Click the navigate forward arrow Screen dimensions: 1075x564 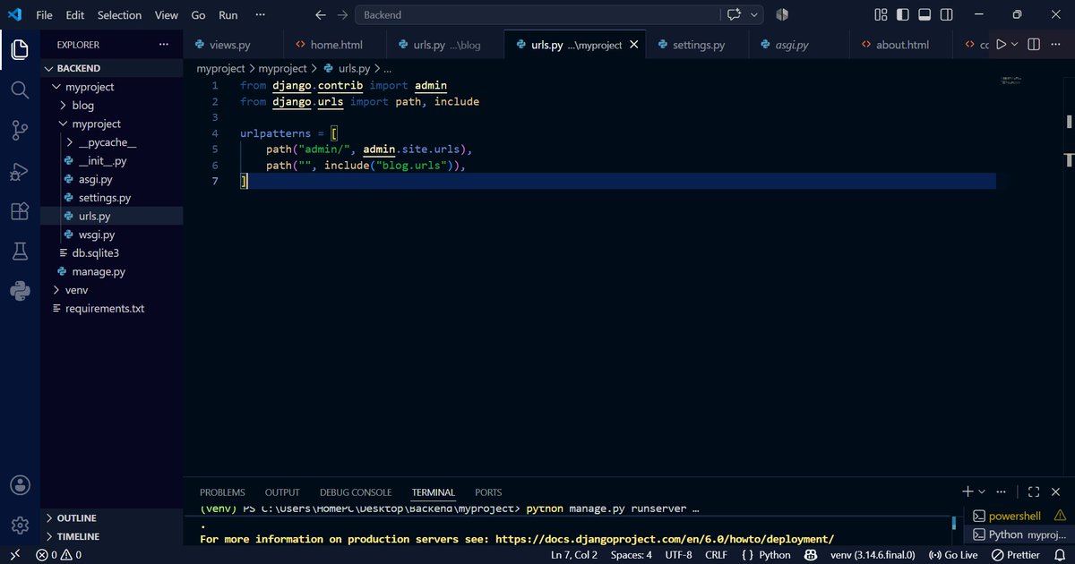coord(342,15)
